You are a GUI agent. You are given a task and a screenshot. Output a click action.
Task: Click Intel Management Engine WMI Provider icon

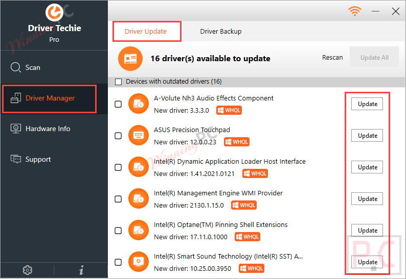point(139,198)
